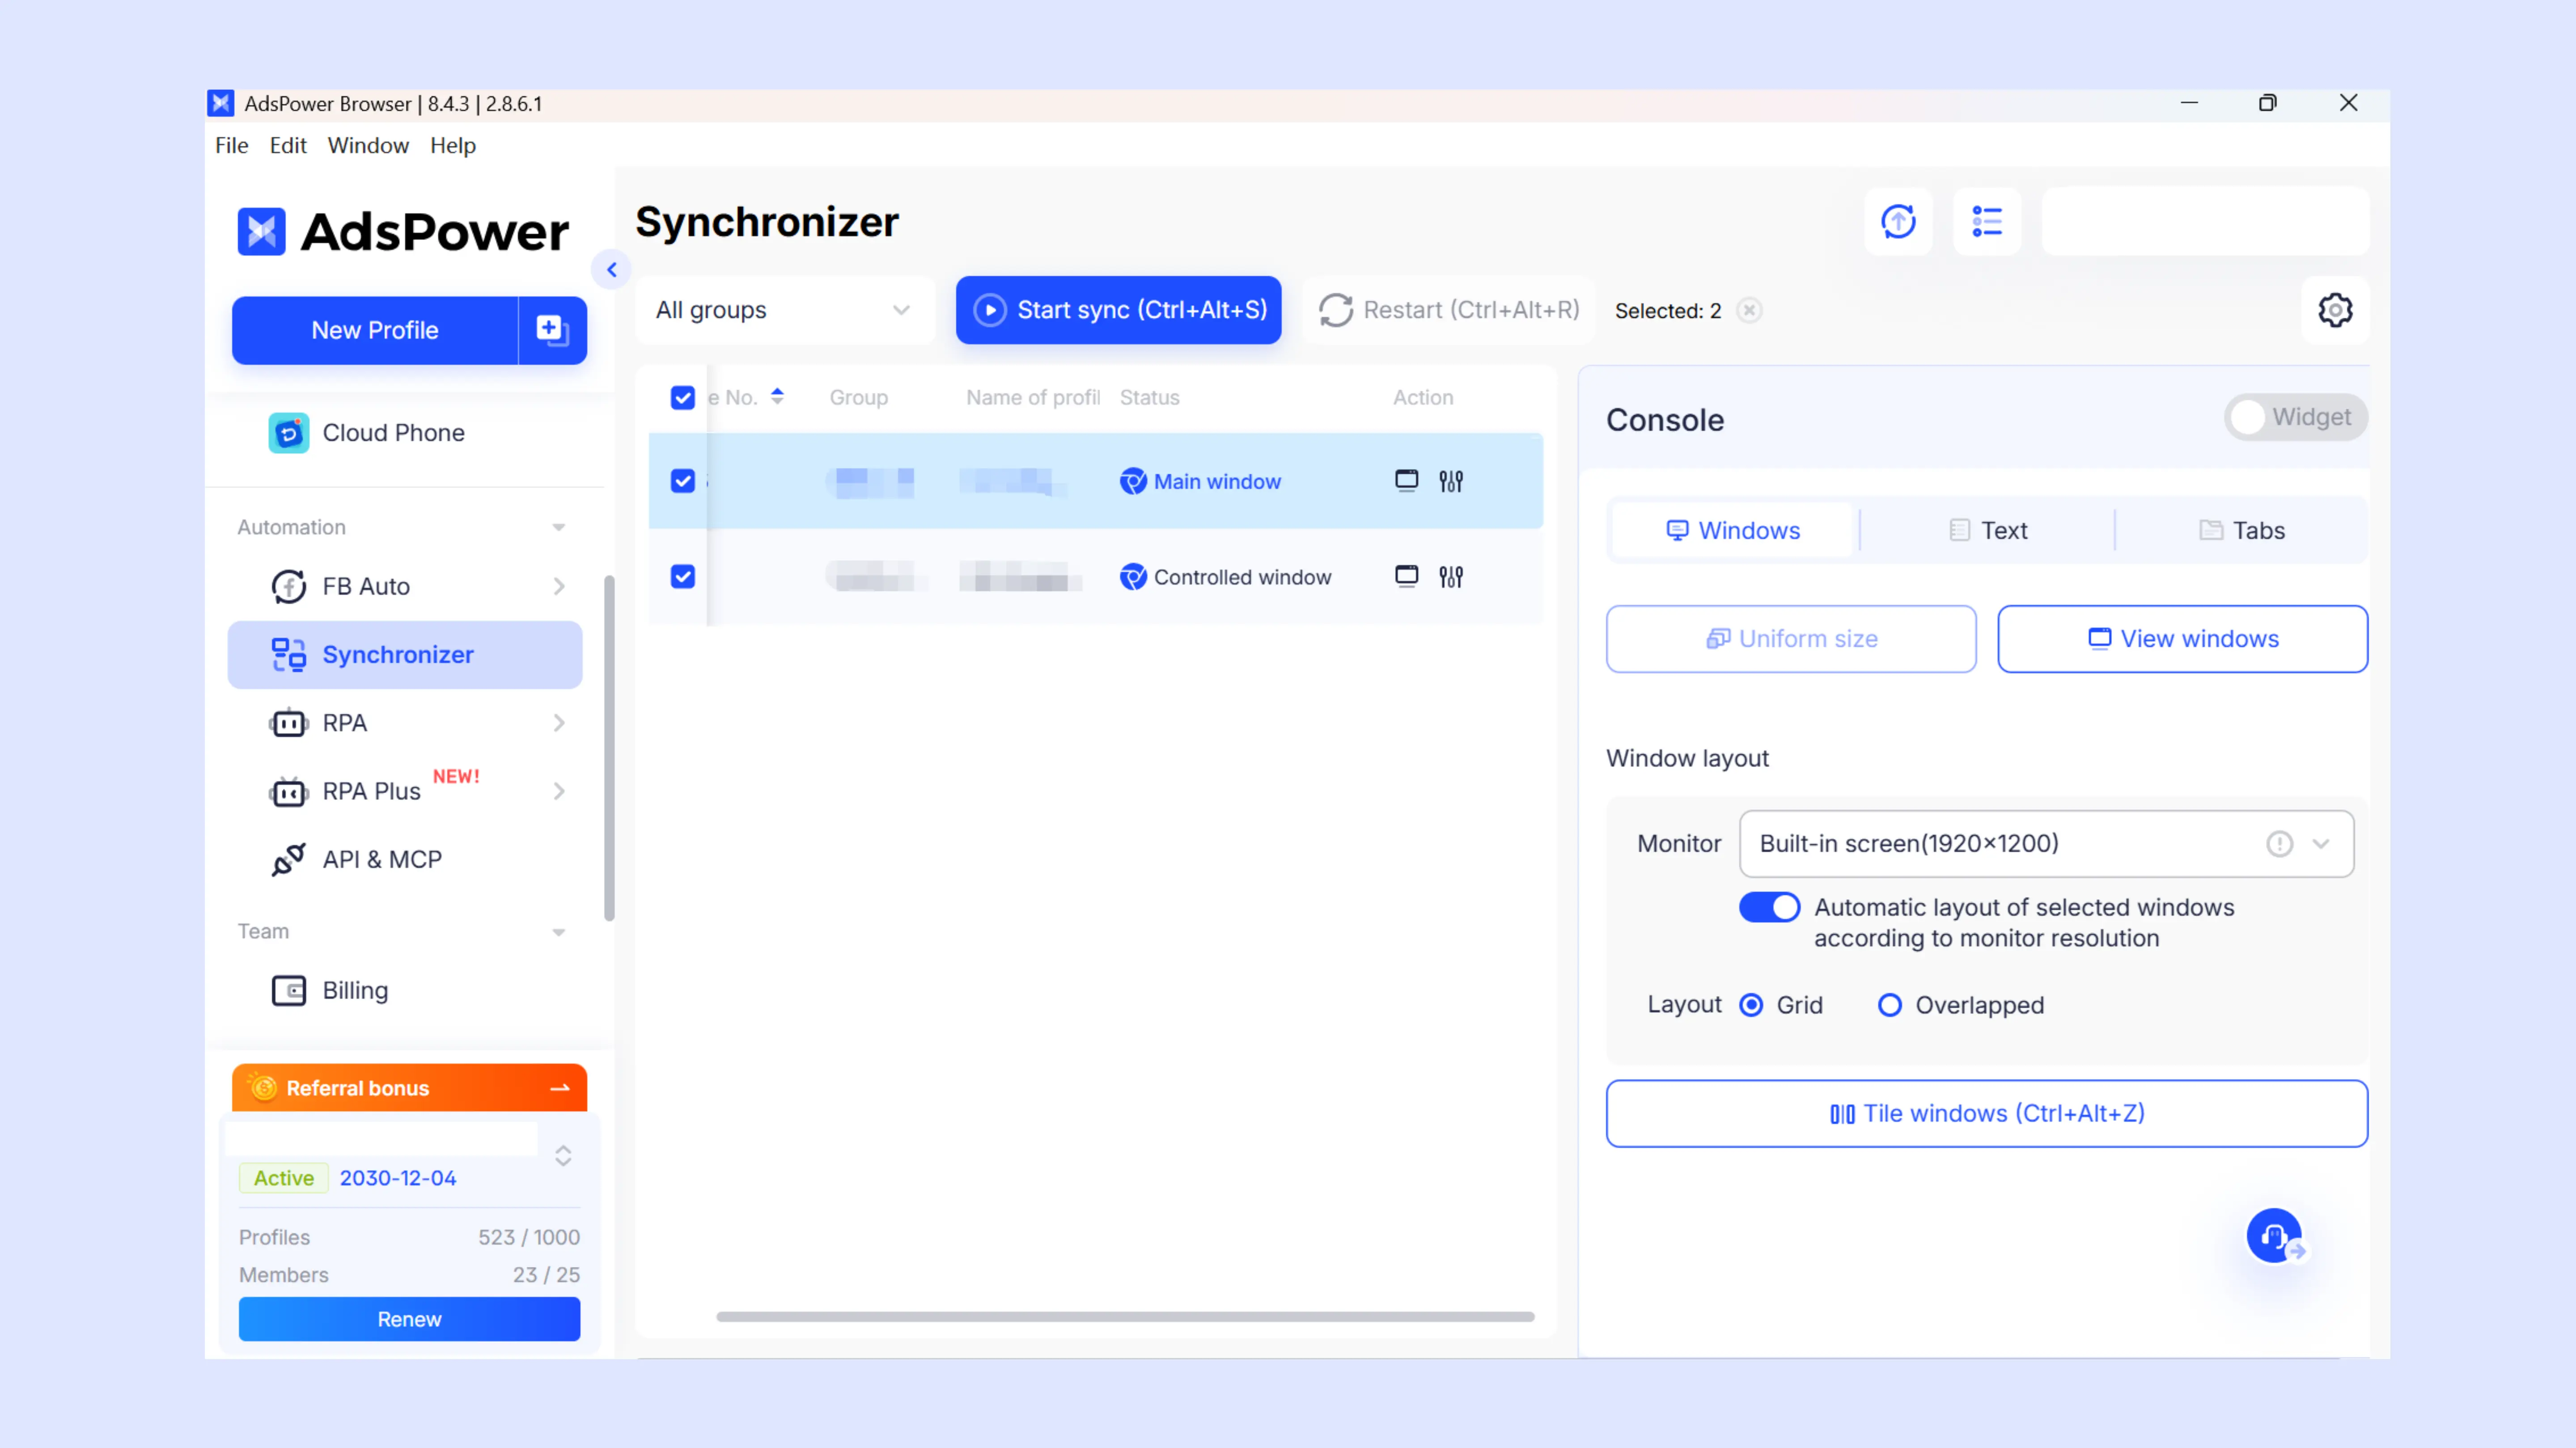Expand the FB Auto submenu chevron
Viewport: 2576px width, 1448px height.
(x=559, y=587)
